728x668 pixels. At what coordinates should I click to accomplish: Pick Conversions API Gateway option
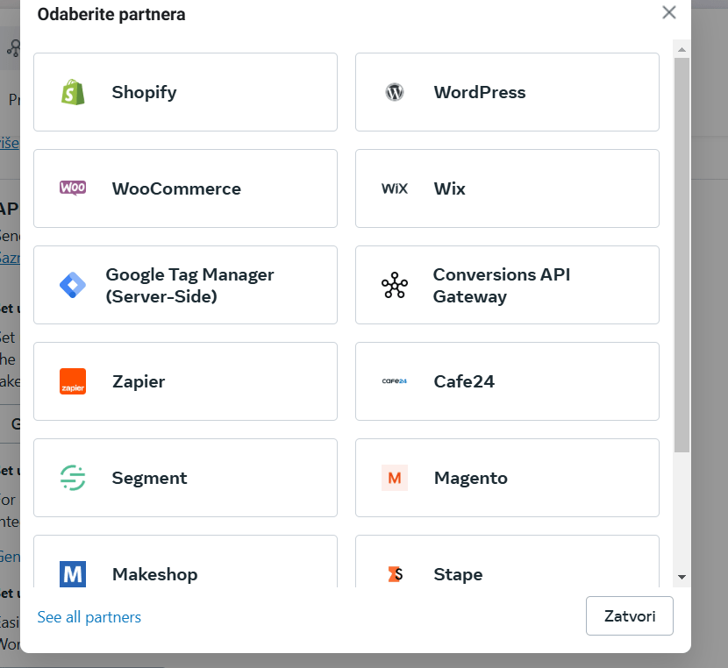507,285
